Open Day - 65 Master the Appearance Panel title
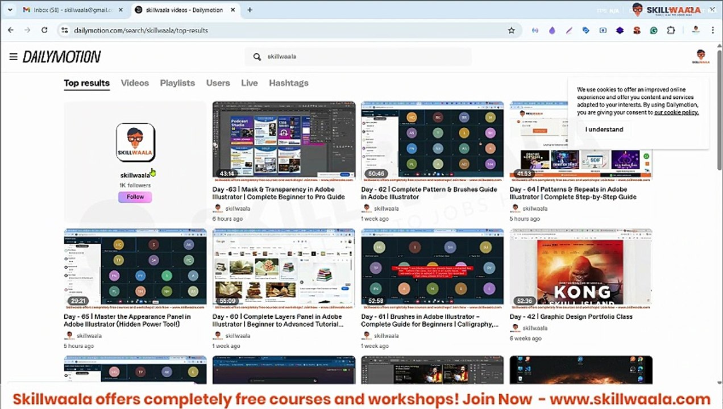Viewport: 723px width, 409px height. (x=127, y=320)
